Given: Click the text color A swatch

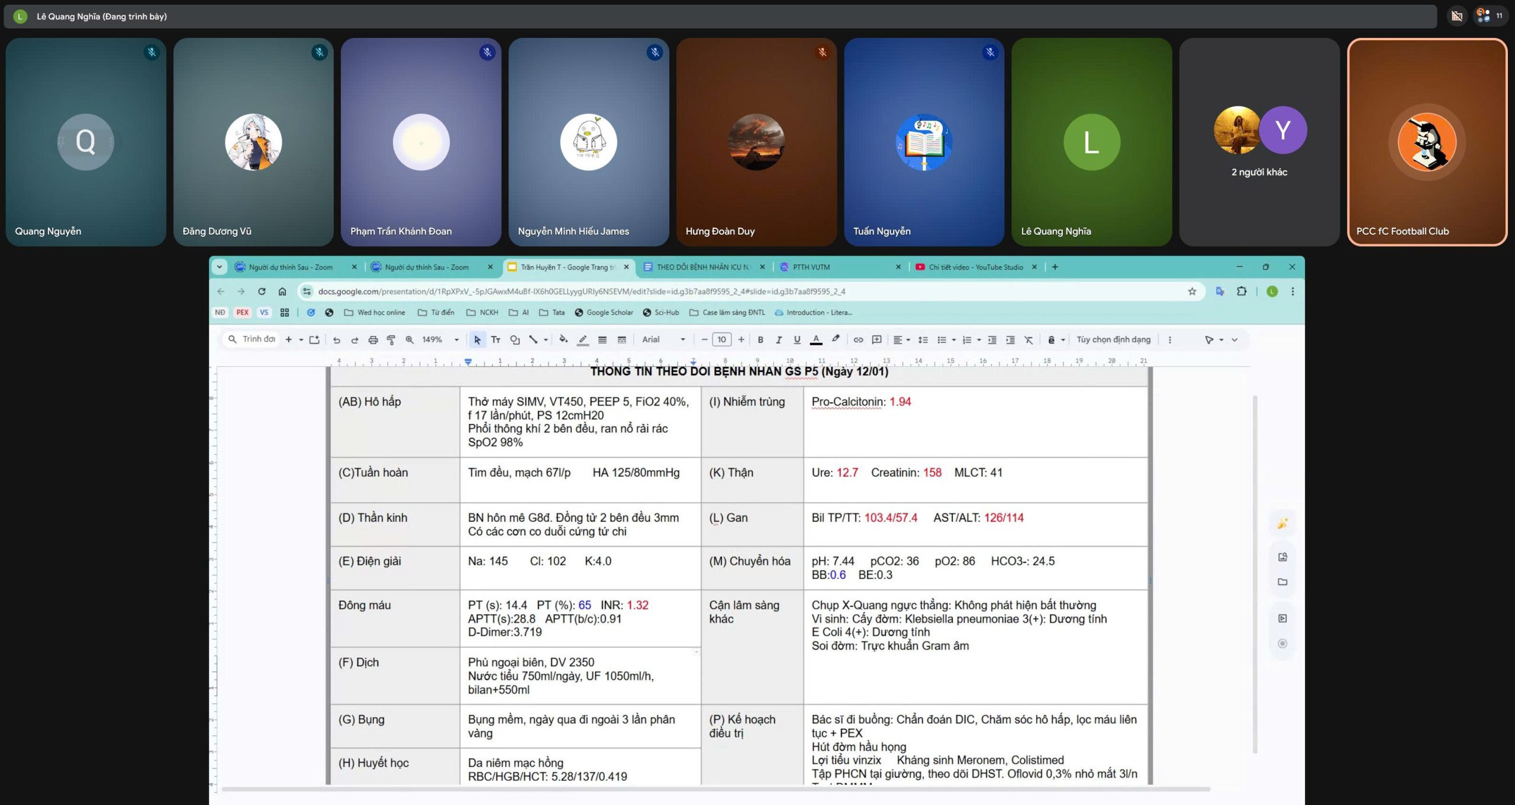Looking at the screenshot, I should pos(816,340).
